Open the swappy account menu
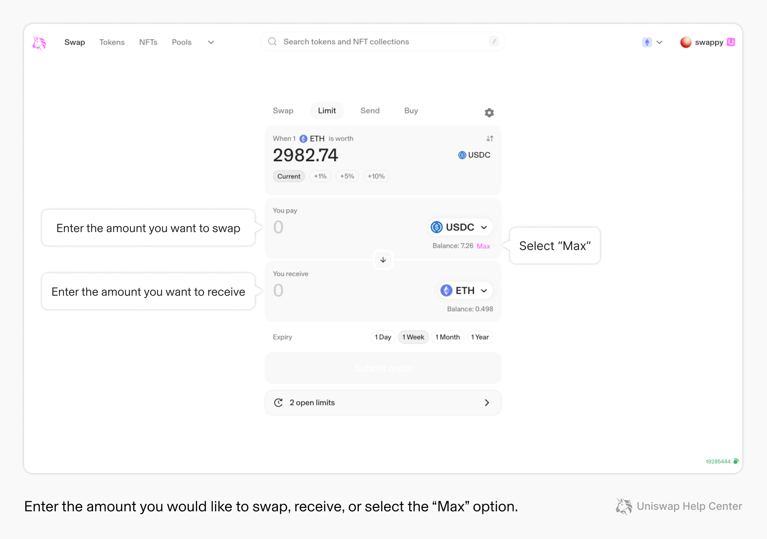Screen dimensions: 767x539 [x=707, y=42]
